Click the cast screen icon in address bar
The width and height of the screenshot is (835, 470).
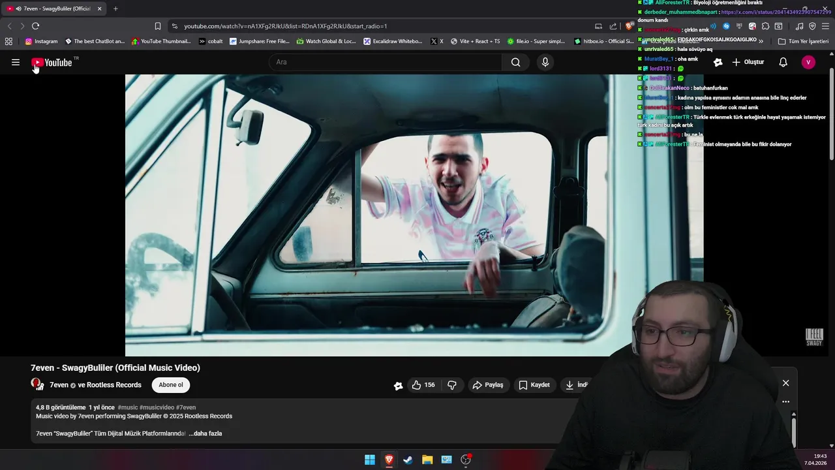click(x=598, y=26)
